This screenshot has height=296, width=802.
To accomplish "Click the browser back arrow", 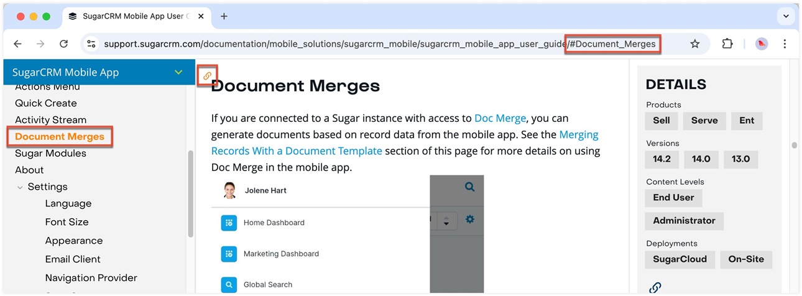I will point(17,44).
